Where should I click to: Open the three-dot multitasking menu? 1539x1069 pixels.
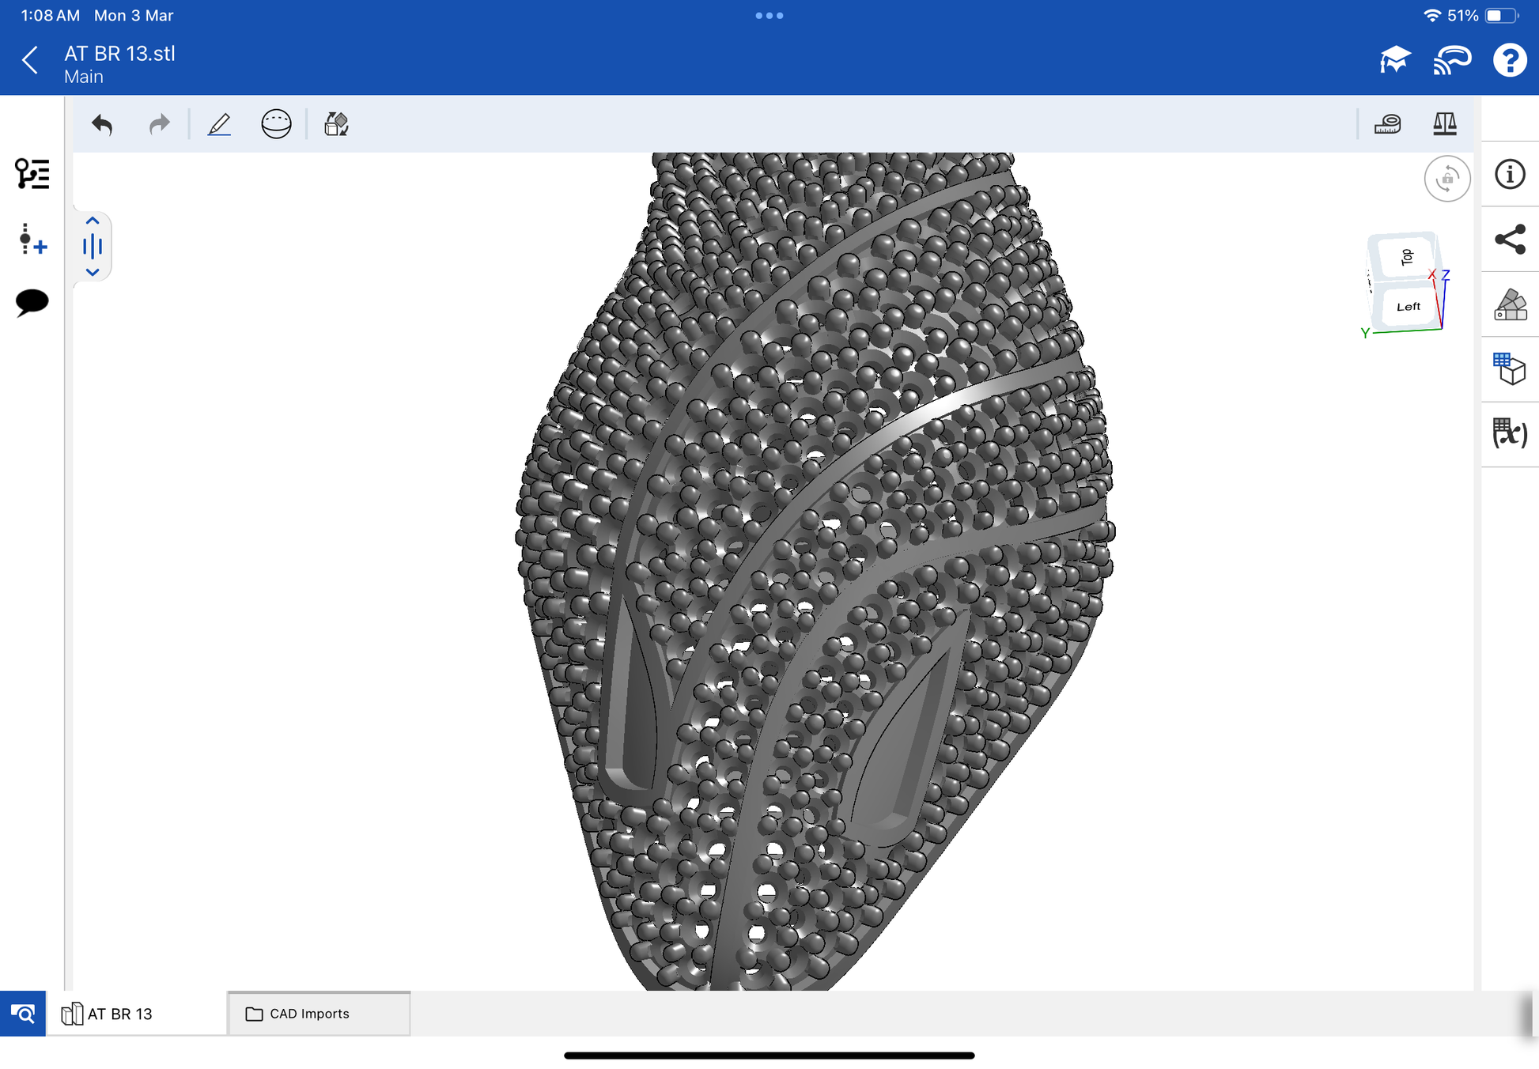coord(769,16)
